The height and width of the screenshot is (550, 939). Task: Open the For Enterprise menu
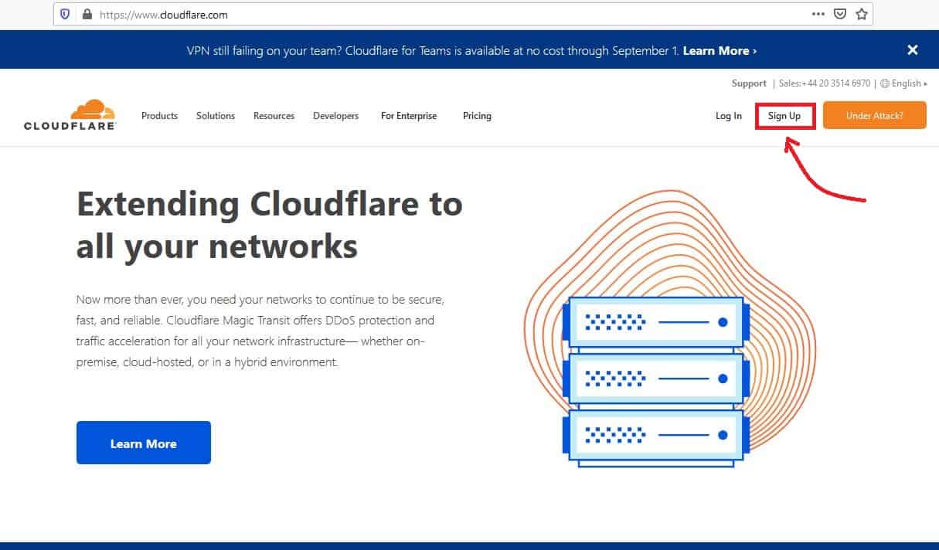click(409, 116)
